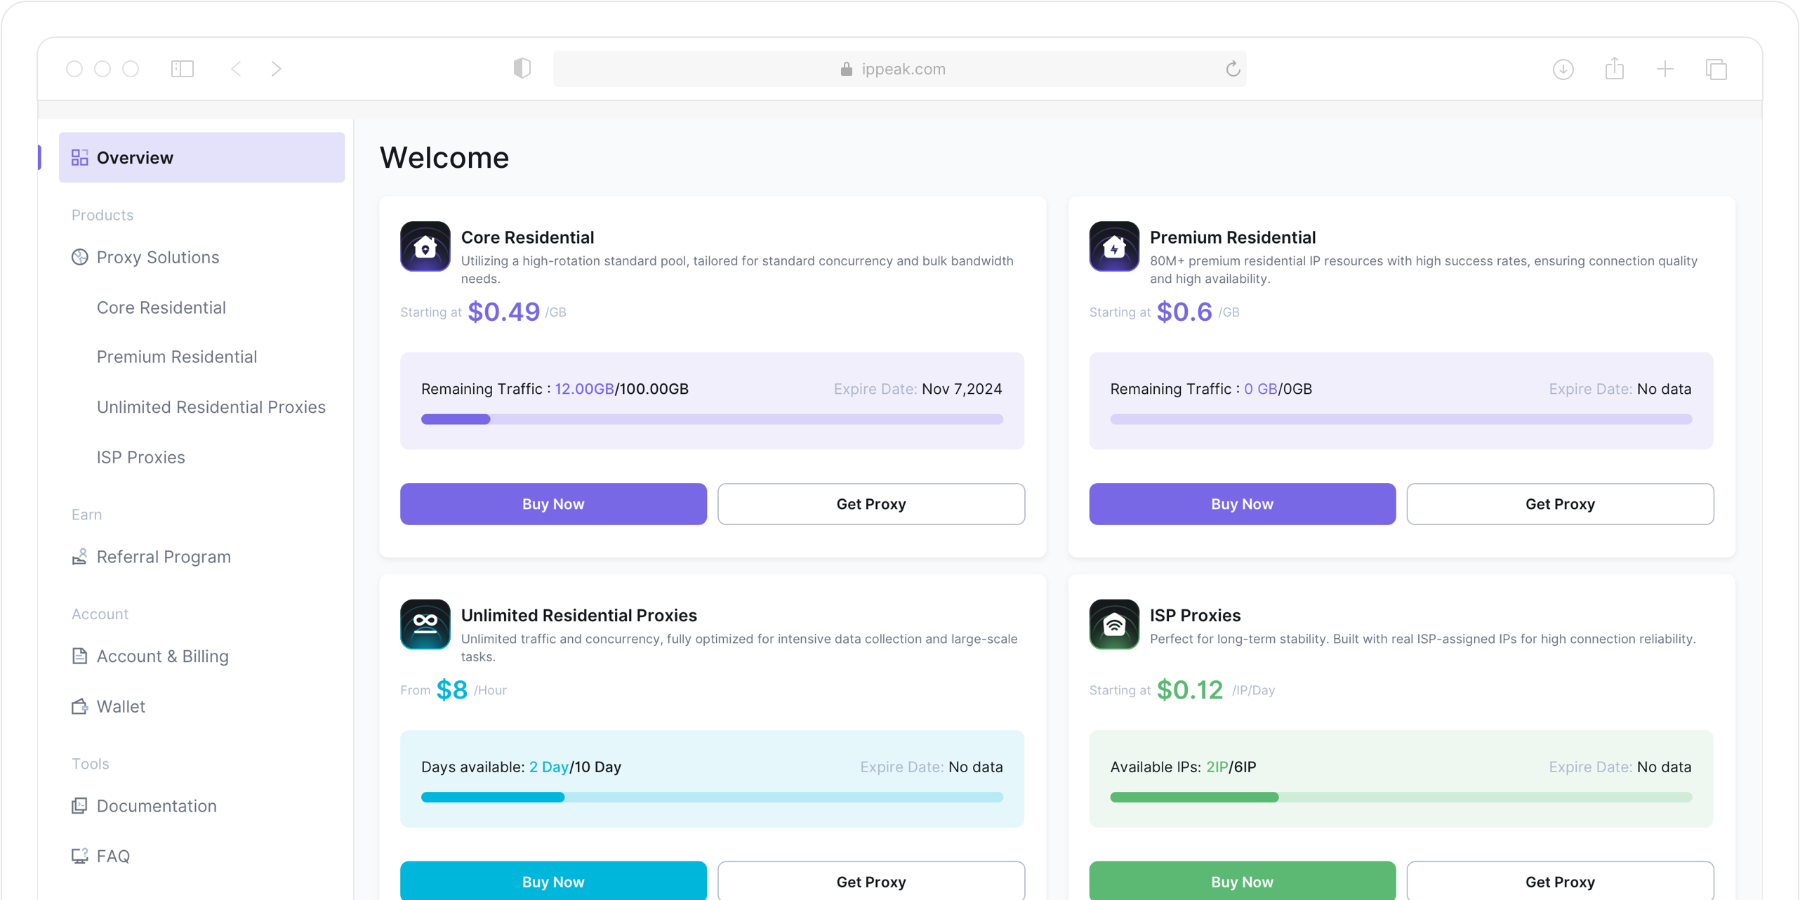Click the ISP Proxies wifi logo

[1113, 624]
